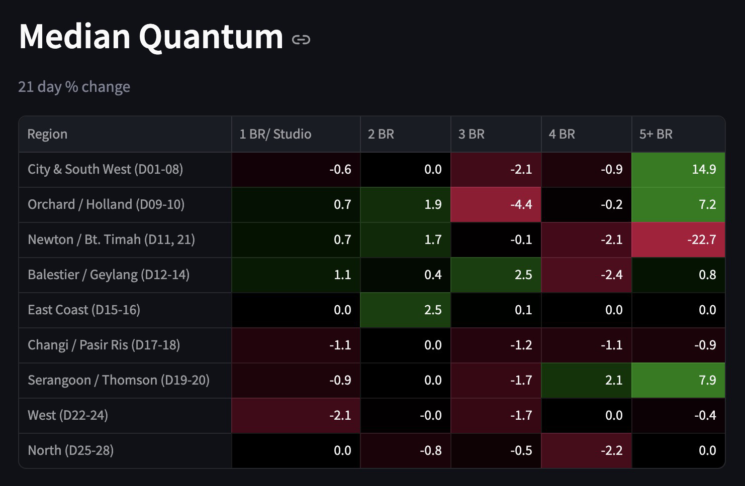
Task: Click the West (D22-24) region cell
Action: (68, 415)
